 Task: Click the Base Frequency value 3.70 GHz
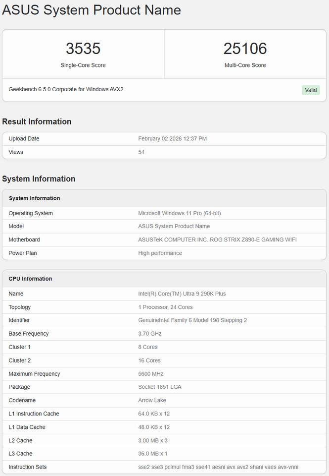pyautogui.click(x=149, y=334)
